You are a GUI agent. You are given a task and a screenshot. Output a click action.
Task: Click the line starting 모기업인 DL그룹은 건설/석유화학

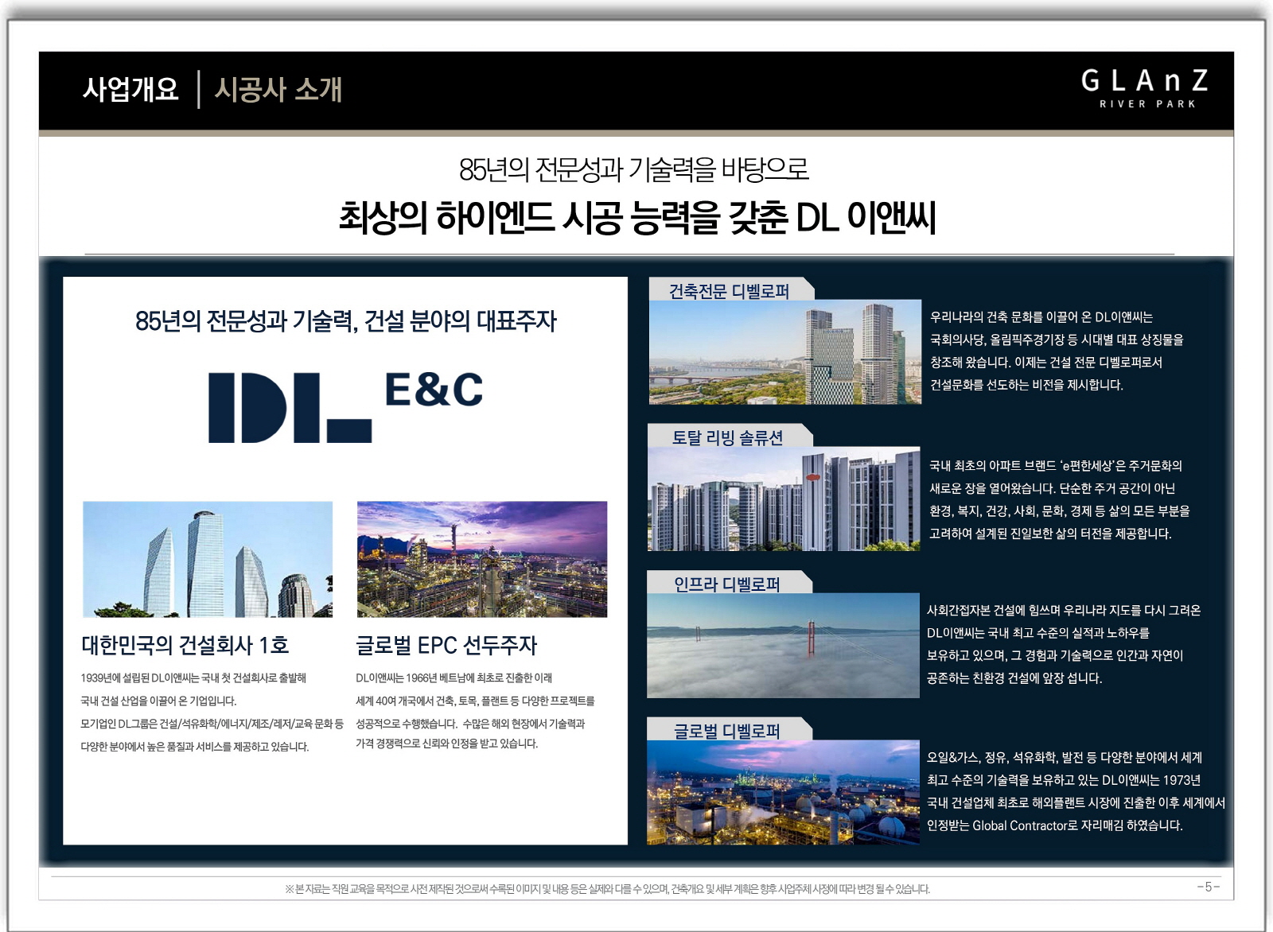212,724
